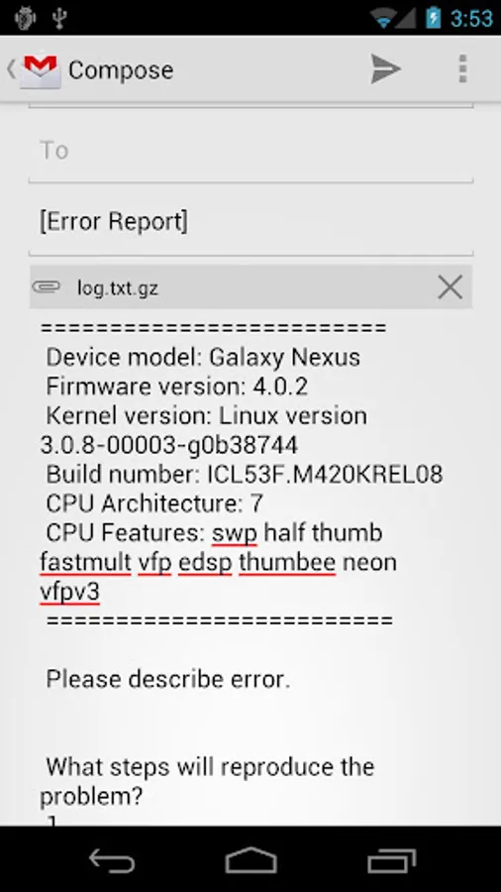501x892 pixels.
Task: Tap the underlined word "fastmult"
Action: (86, 563)
